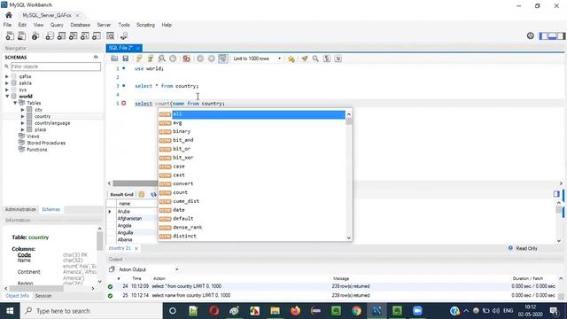The width and height of the screenshot is (567, 319).
Task: Close the country 21 result tab
Action: [136, 248]
